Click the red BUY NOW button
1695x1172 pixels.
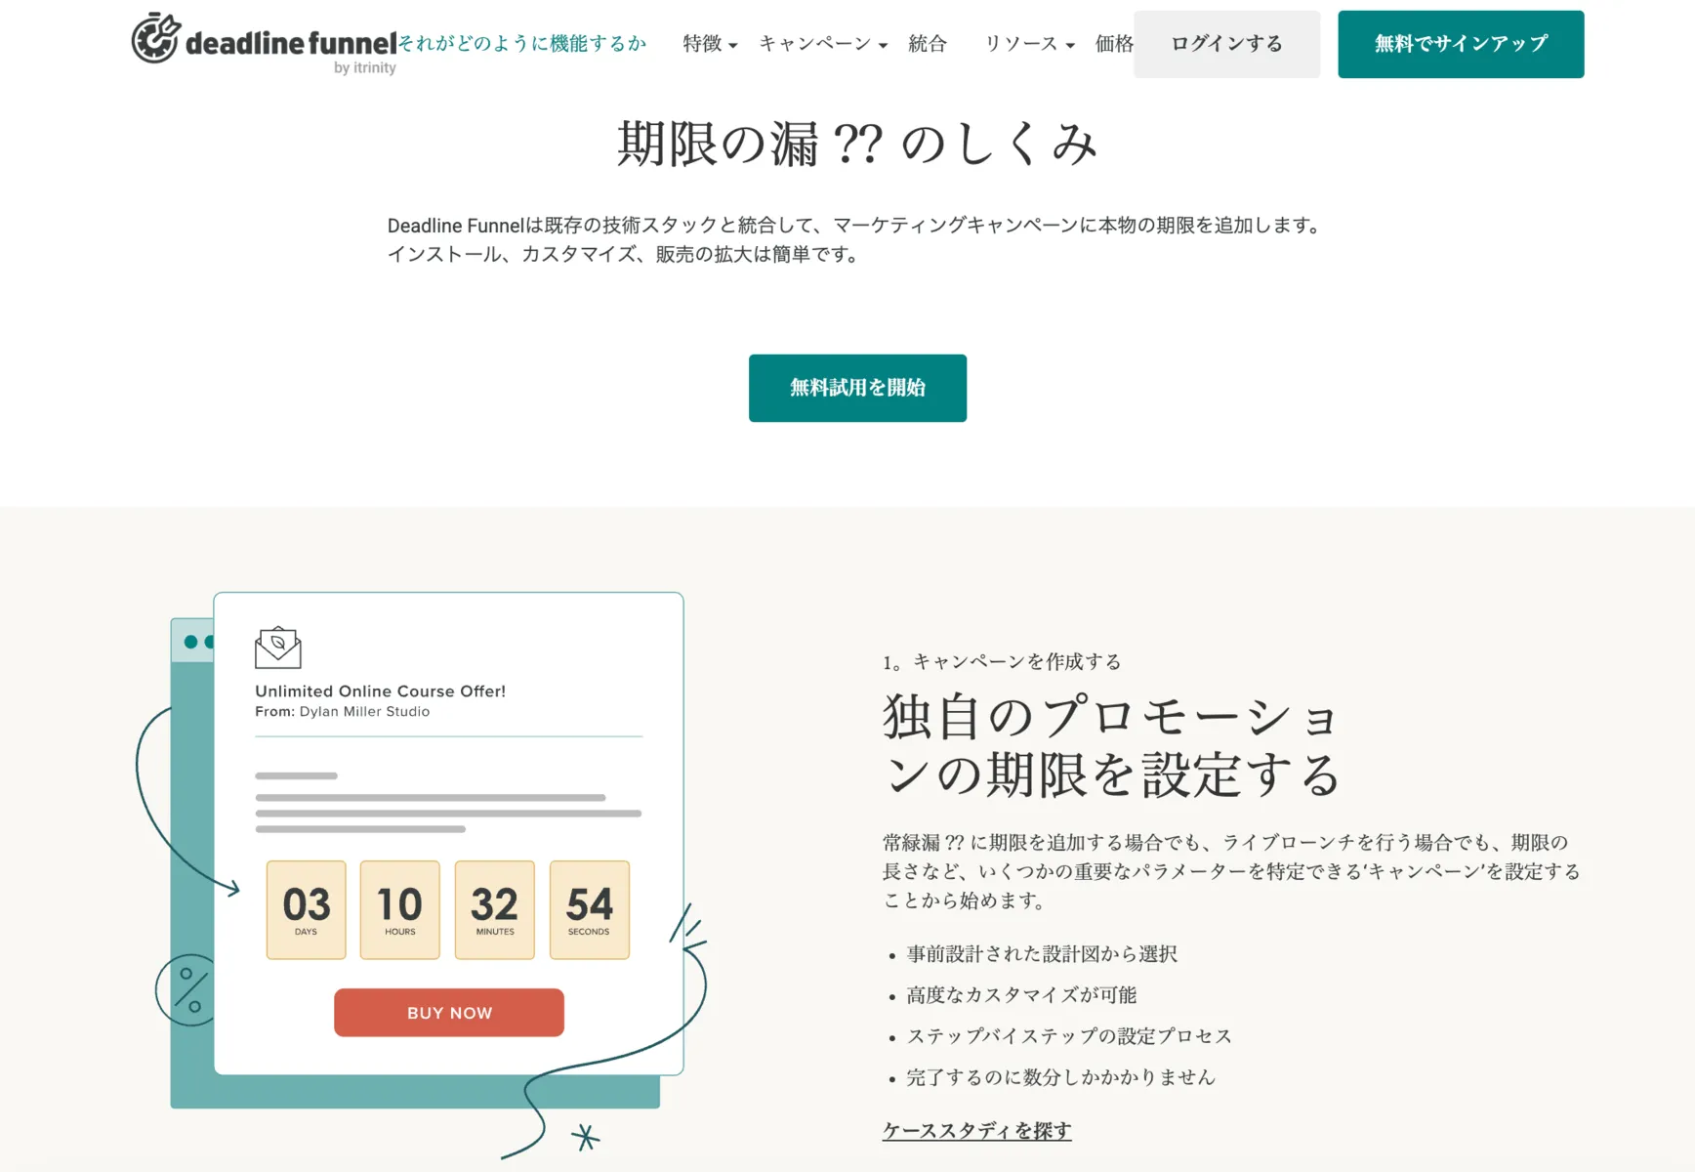tap(449, 1013)
